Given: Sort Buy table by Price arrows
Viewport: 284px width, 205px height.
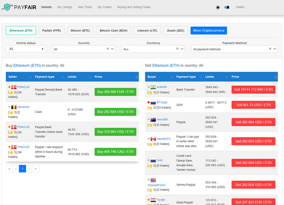Looking at the screenshot, I should coord(137,77).
